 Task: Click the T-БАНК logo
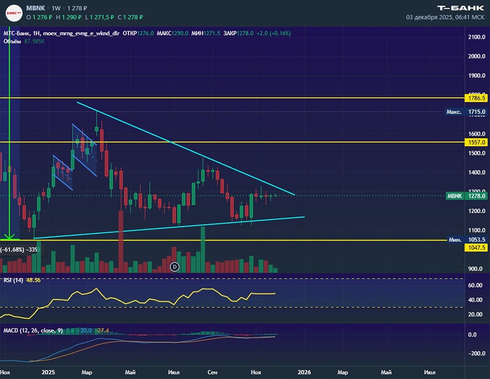[x=461, y=8]
